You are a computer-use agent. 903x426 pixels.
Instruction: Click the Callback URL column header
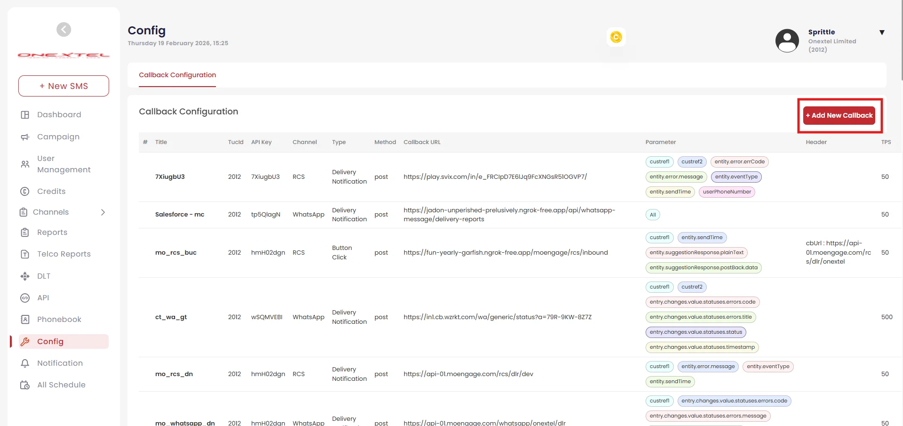pos(422,142)
